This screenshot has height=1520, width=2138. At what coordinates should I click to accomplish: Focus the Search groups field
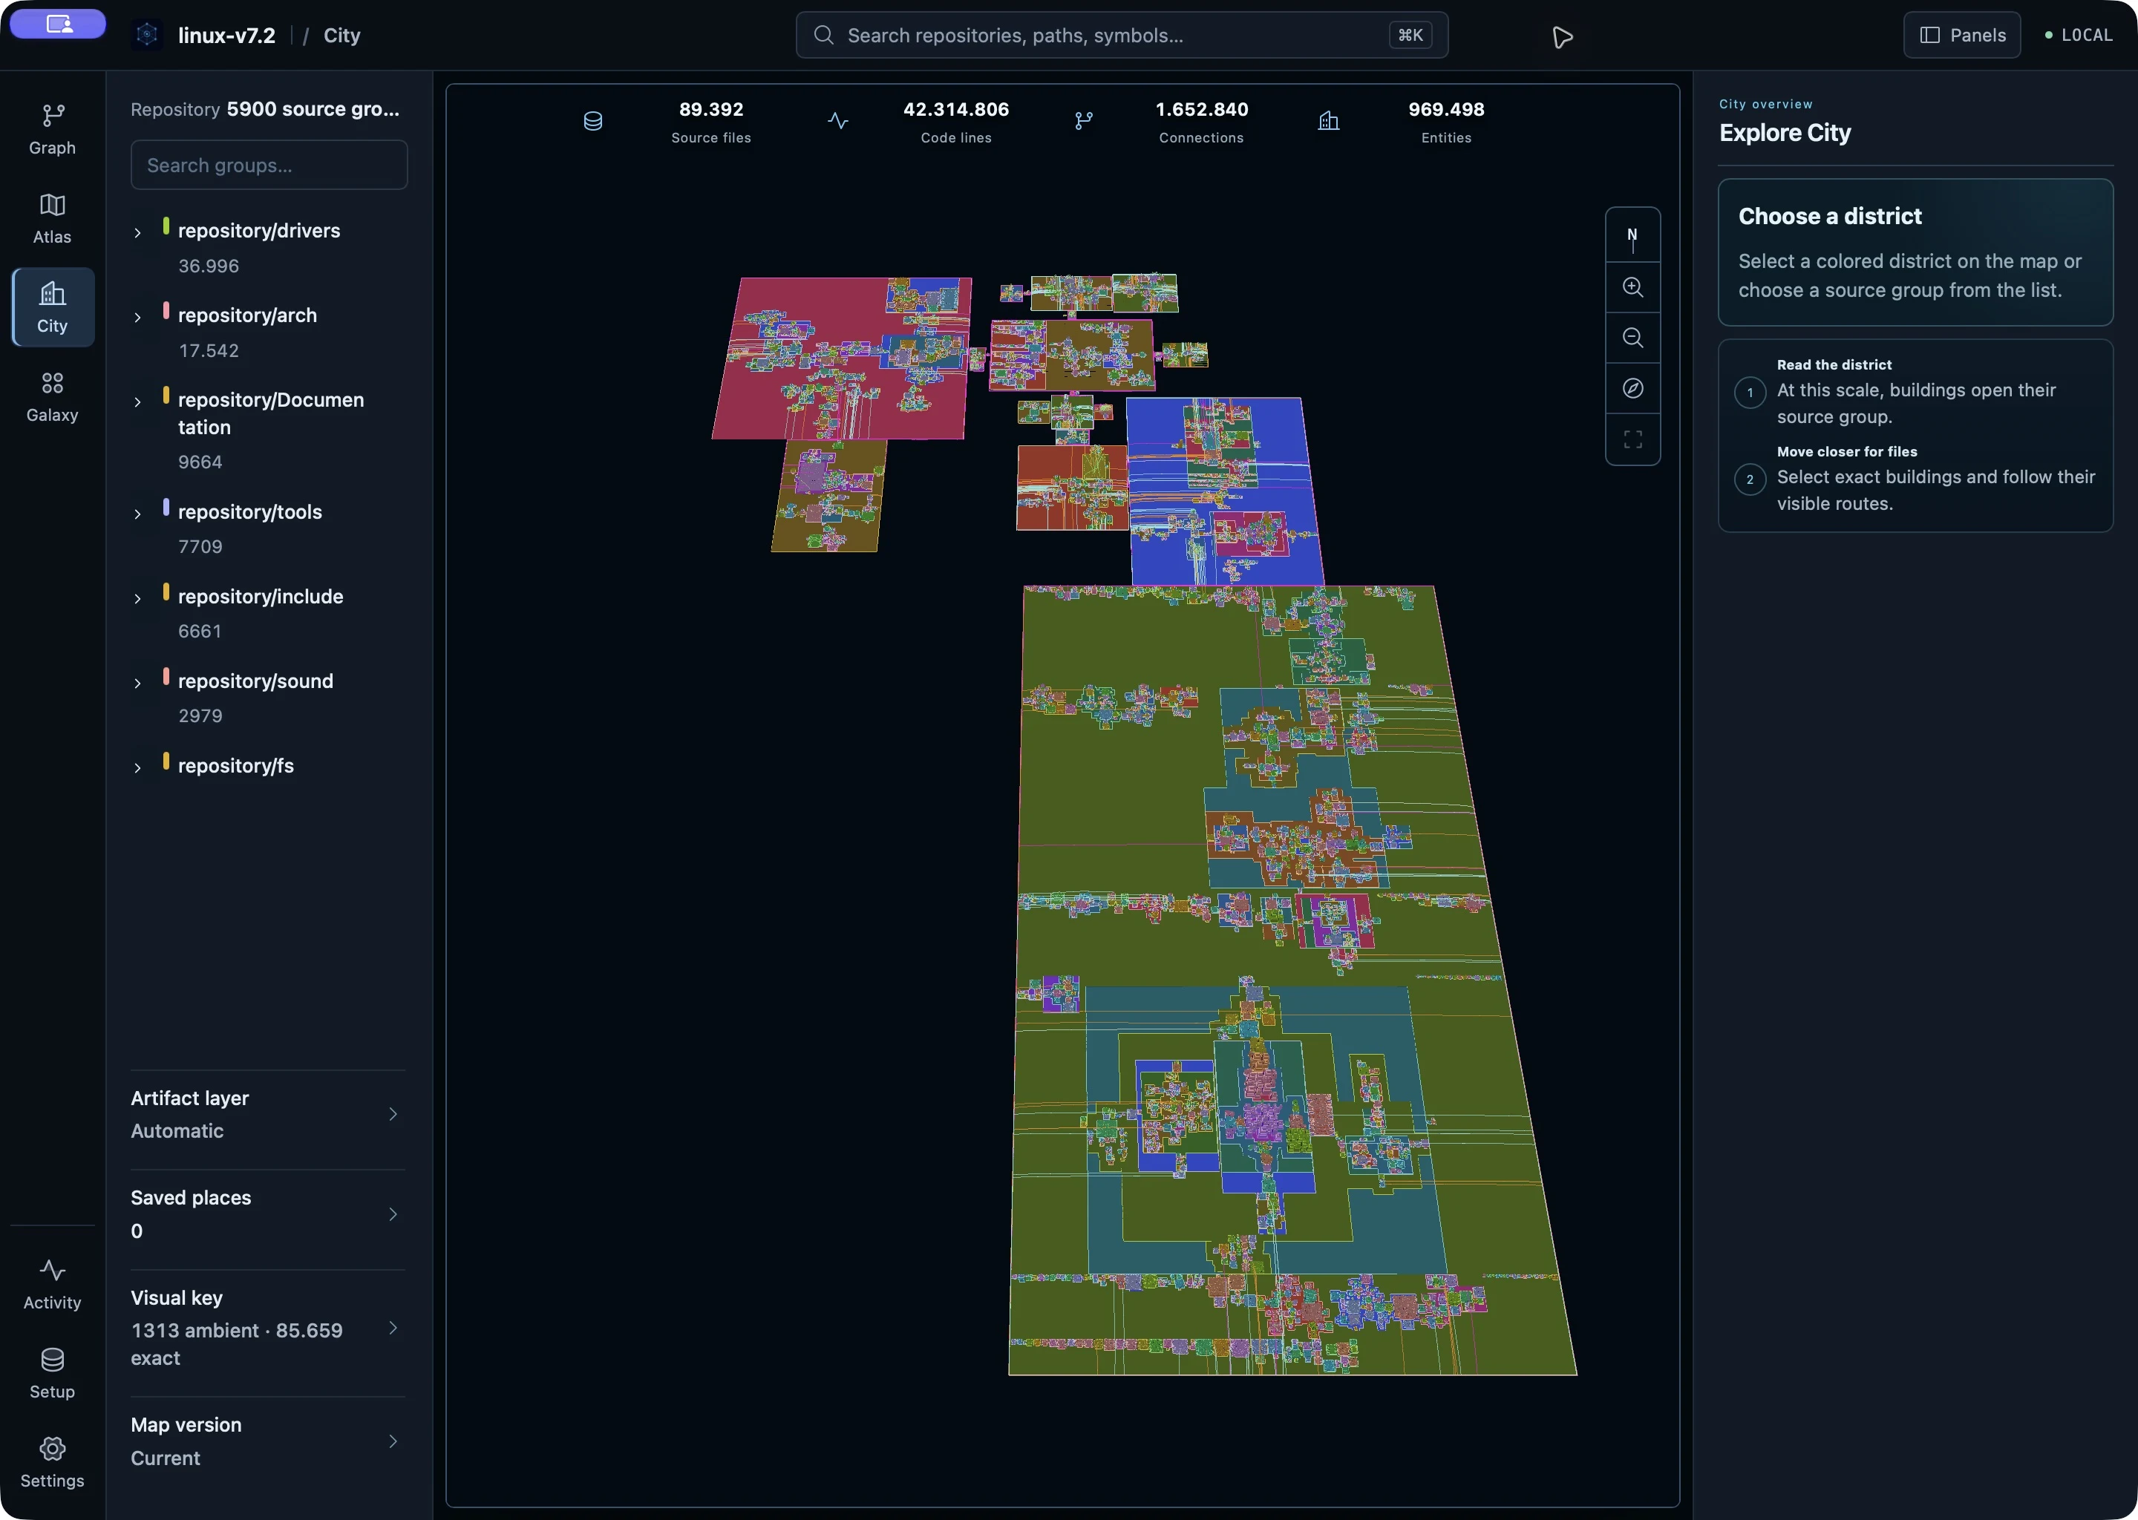coord(269,165)
